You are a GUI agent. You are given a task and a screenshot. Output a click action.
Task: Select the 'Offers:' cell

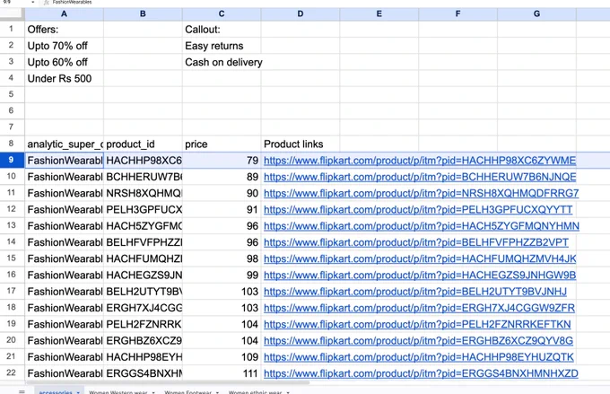(x=65, y=30)
